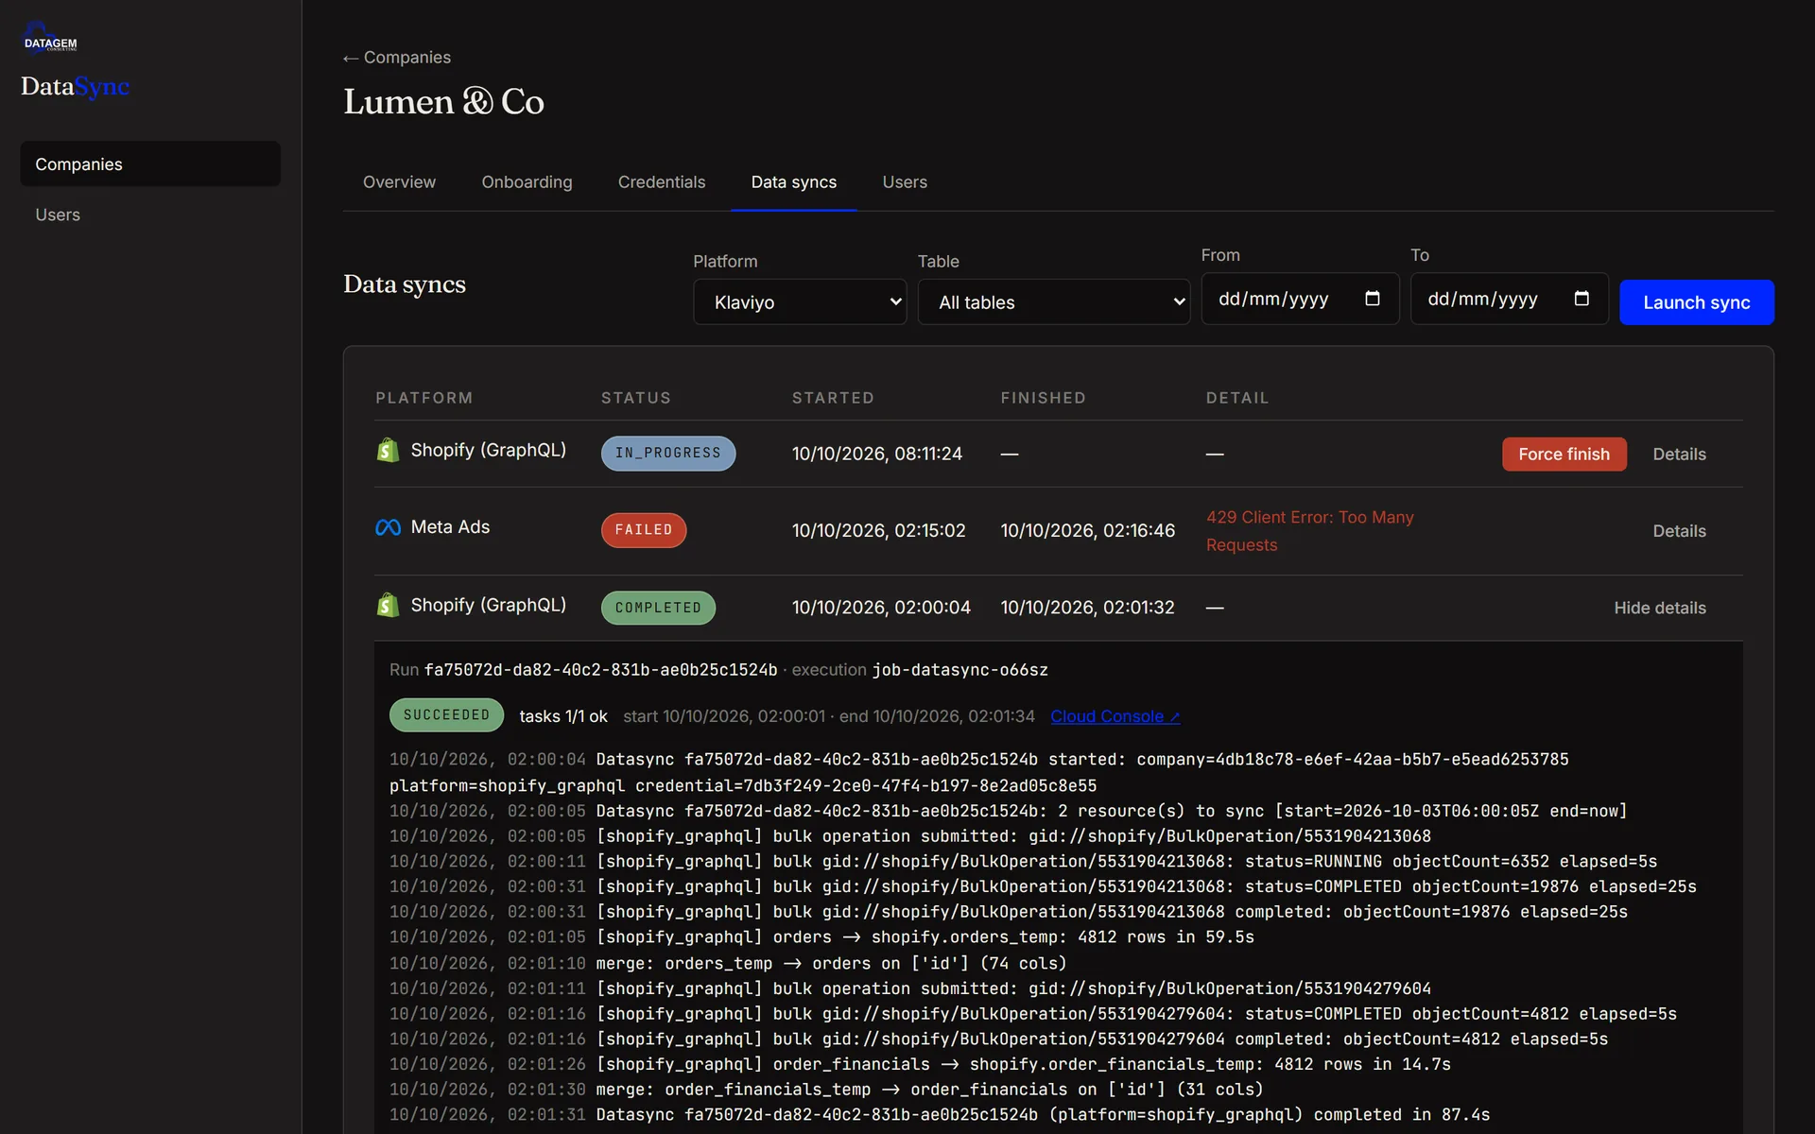1815x1134 pixels.
Task: Click the STATUS column header
Action: [636, 398]
